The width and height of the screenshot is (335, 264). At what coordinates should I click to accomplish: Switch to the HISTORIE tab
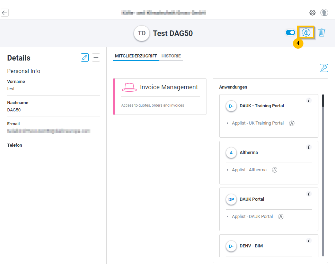pos(171,56)
